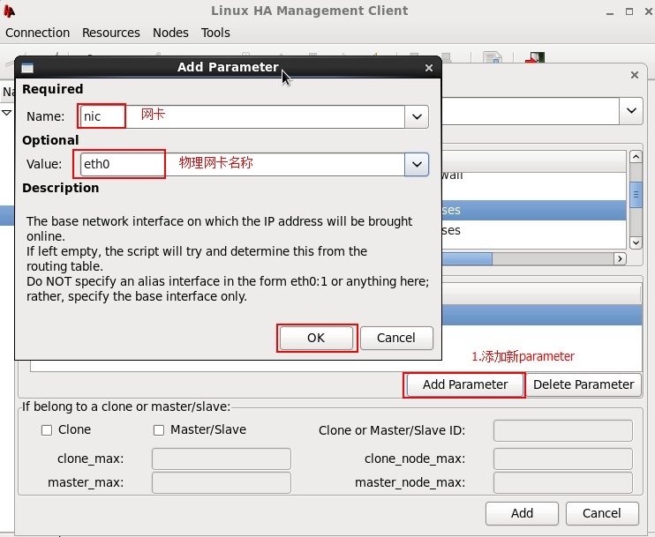Image resolution: width=655 pixels, height=537 pixels.
Task: Expand the Name dropdown arrow
Action: 417,116
